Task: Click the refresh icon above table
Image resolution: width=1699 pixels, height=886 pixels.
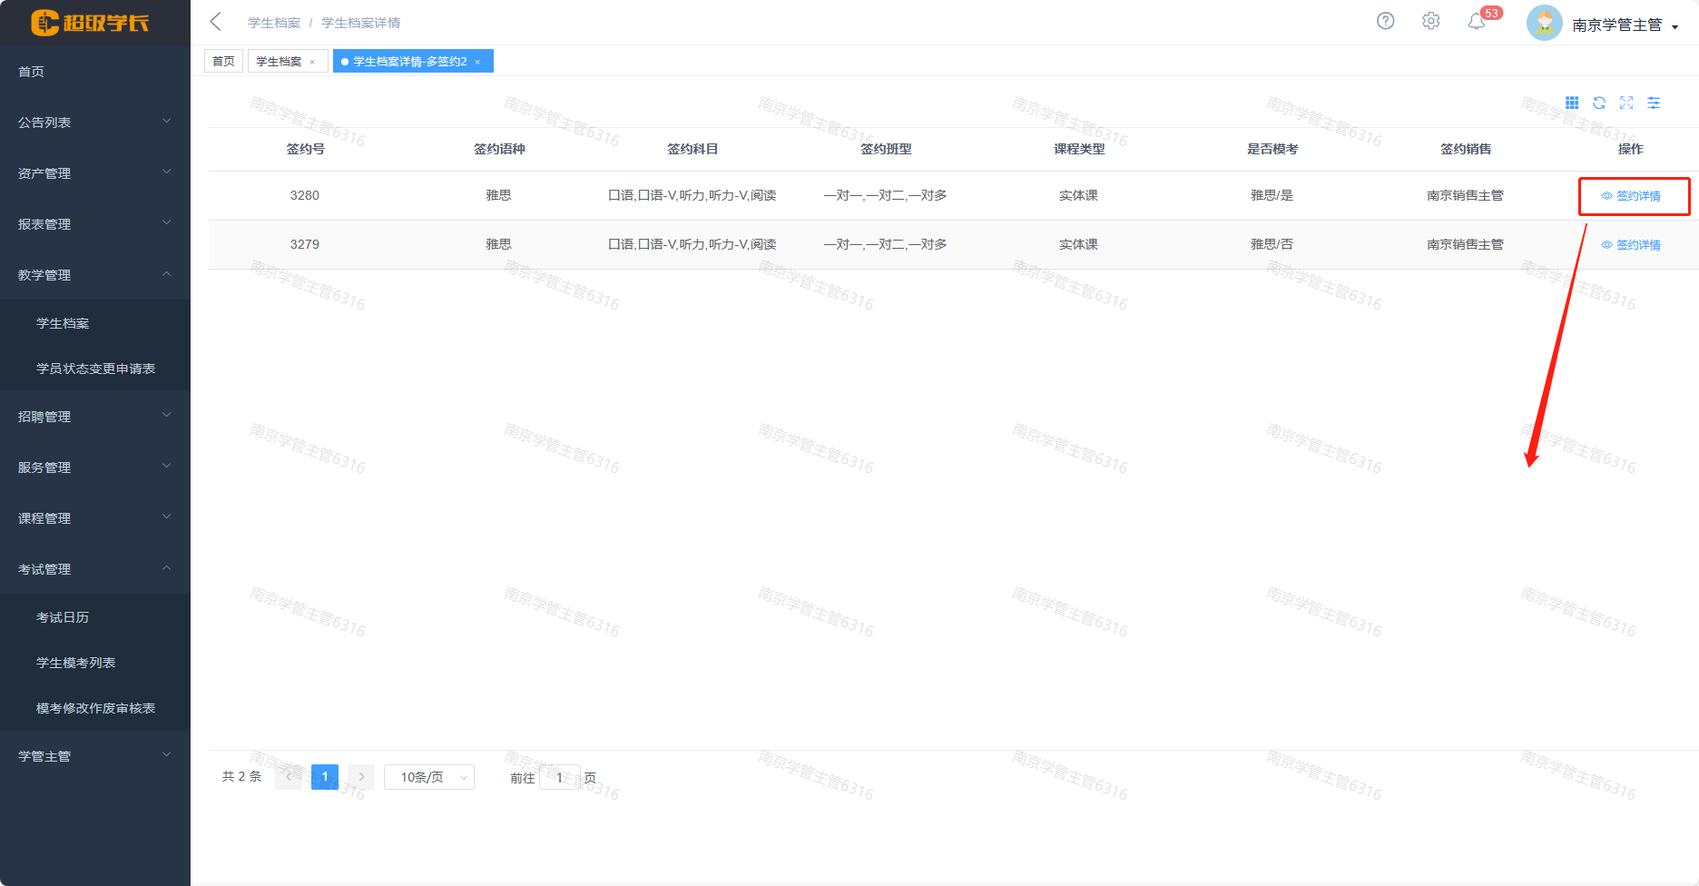Action: coord(1599,103)
